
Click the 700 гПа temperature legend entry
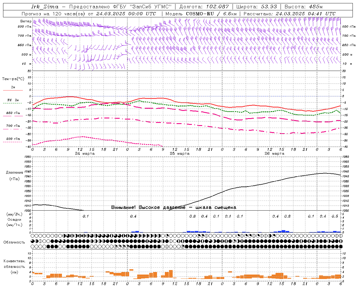(x=13, y=126)
